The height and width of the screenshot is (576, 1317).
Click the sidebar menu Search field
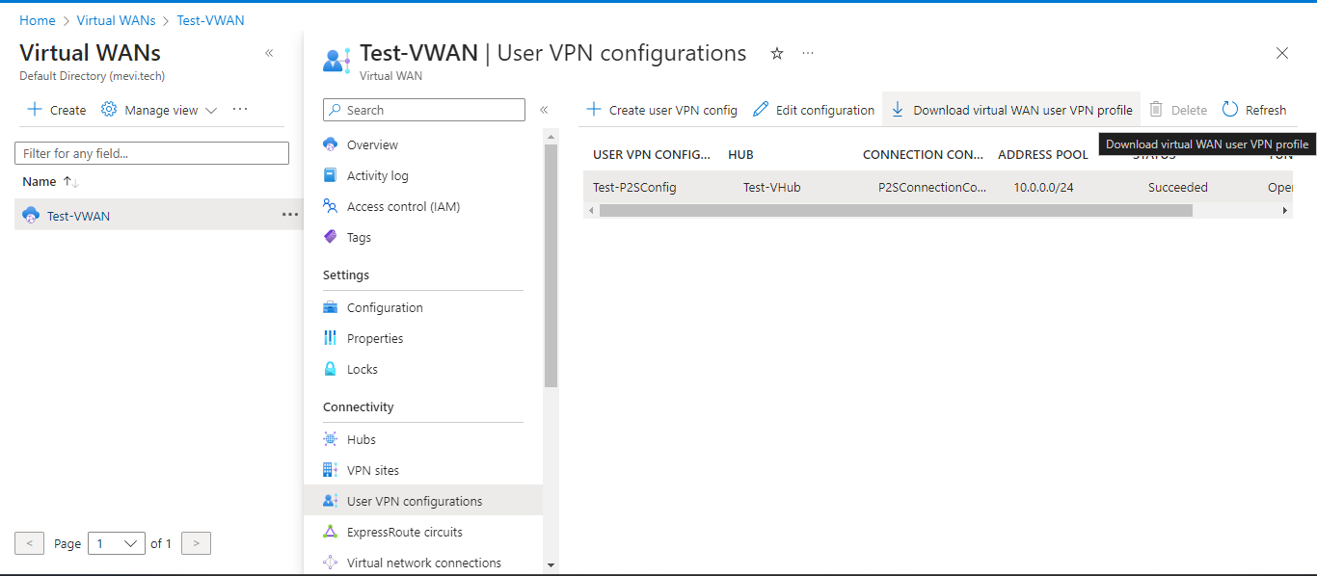click(424, 110)
